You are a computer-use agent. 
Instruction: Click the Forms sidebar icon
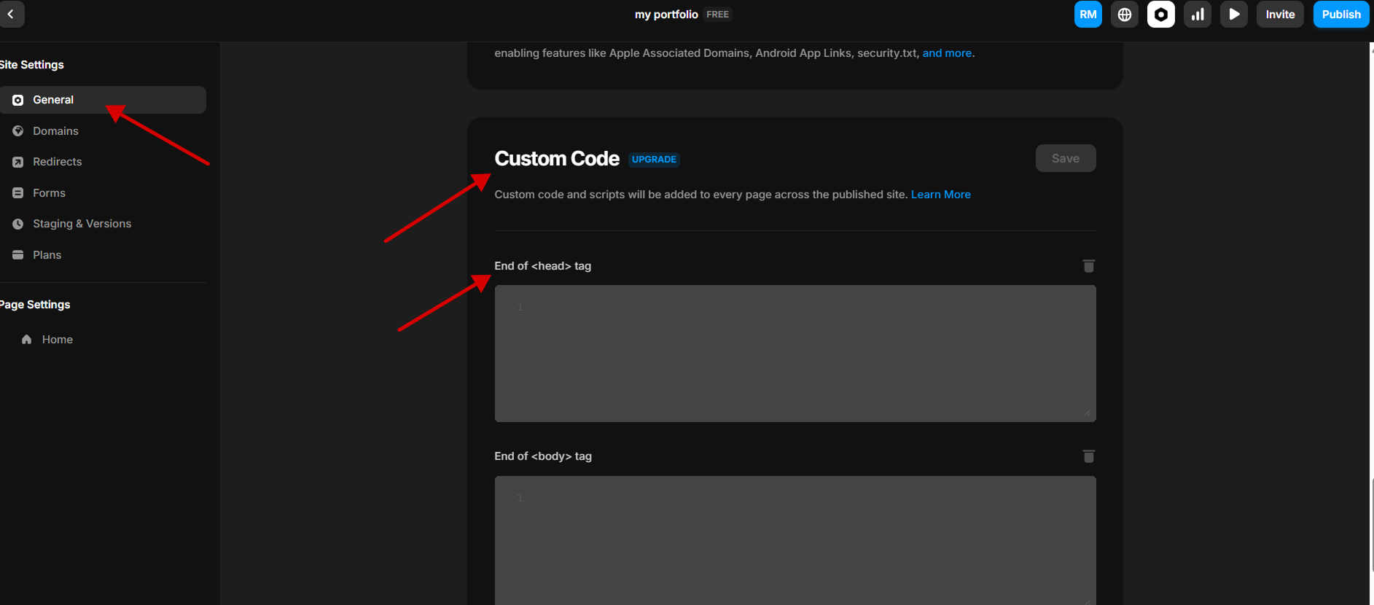18,193
